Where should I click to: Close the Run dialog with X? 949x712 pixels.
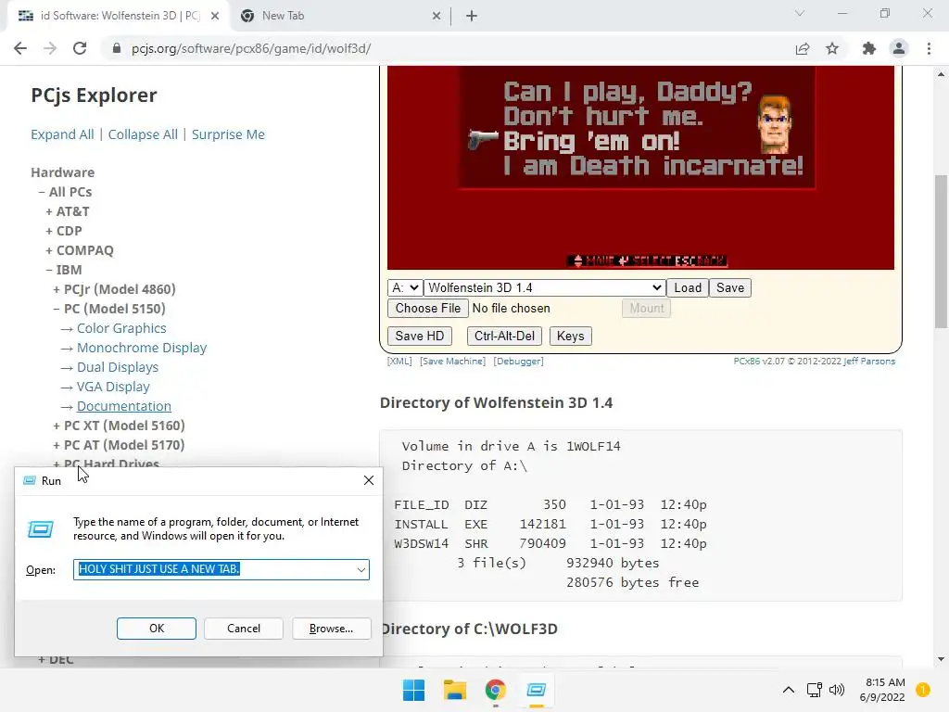click(x=369, y=480)
